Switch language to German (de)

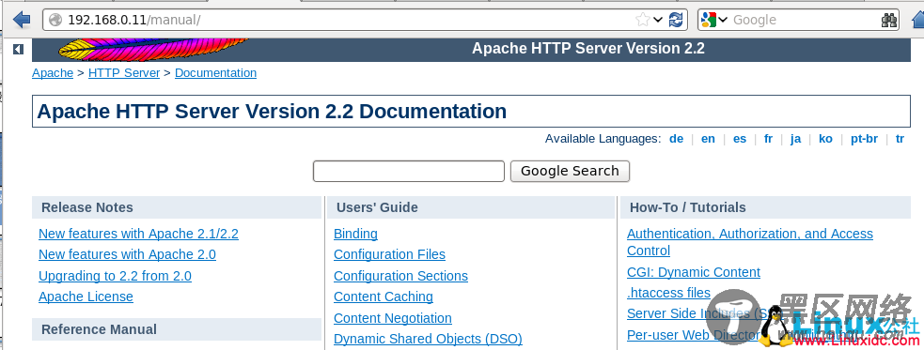[x=676, y=139]
